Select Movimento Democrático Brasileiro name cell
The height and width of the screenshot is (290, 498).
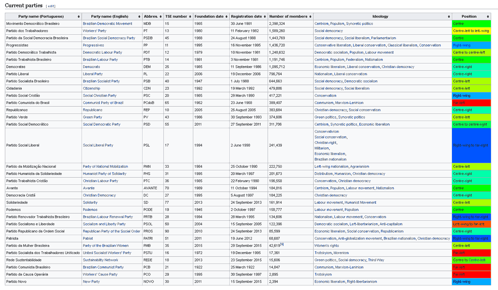(43, 24)
